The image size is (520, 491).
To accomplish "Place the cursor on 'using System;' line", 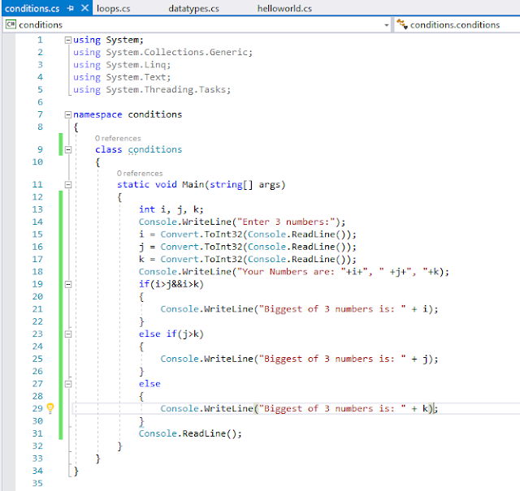I will pyautogui.click(x=108, y=40).
